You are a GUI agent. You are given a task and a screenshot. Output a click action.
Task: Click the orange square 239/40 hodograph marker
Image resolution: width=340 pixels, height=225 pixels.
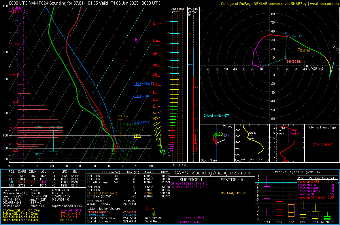299,50
